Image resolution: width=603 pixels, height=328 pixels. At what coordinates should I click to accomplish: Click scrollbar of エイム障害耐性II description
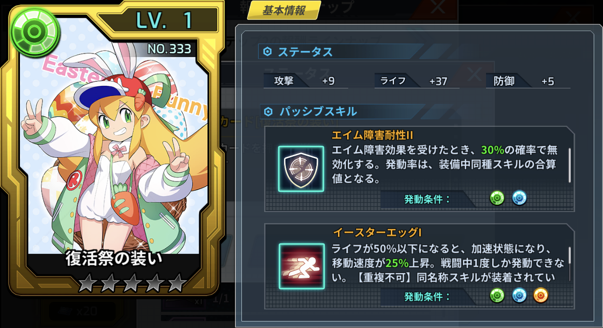click(570, 166)
